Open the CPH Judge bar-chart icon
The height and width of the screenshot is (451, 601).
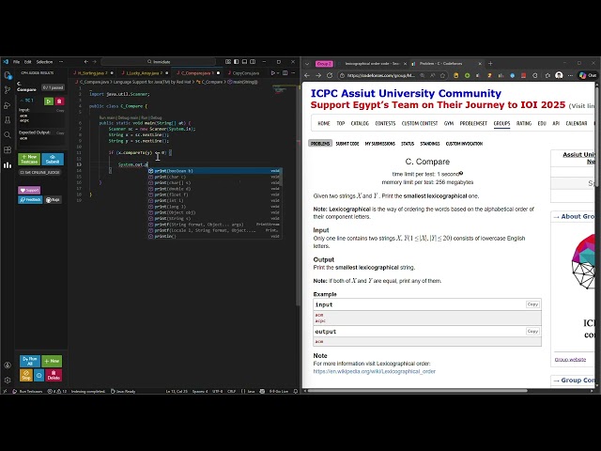pyautogui.click(x=8, y=165)
